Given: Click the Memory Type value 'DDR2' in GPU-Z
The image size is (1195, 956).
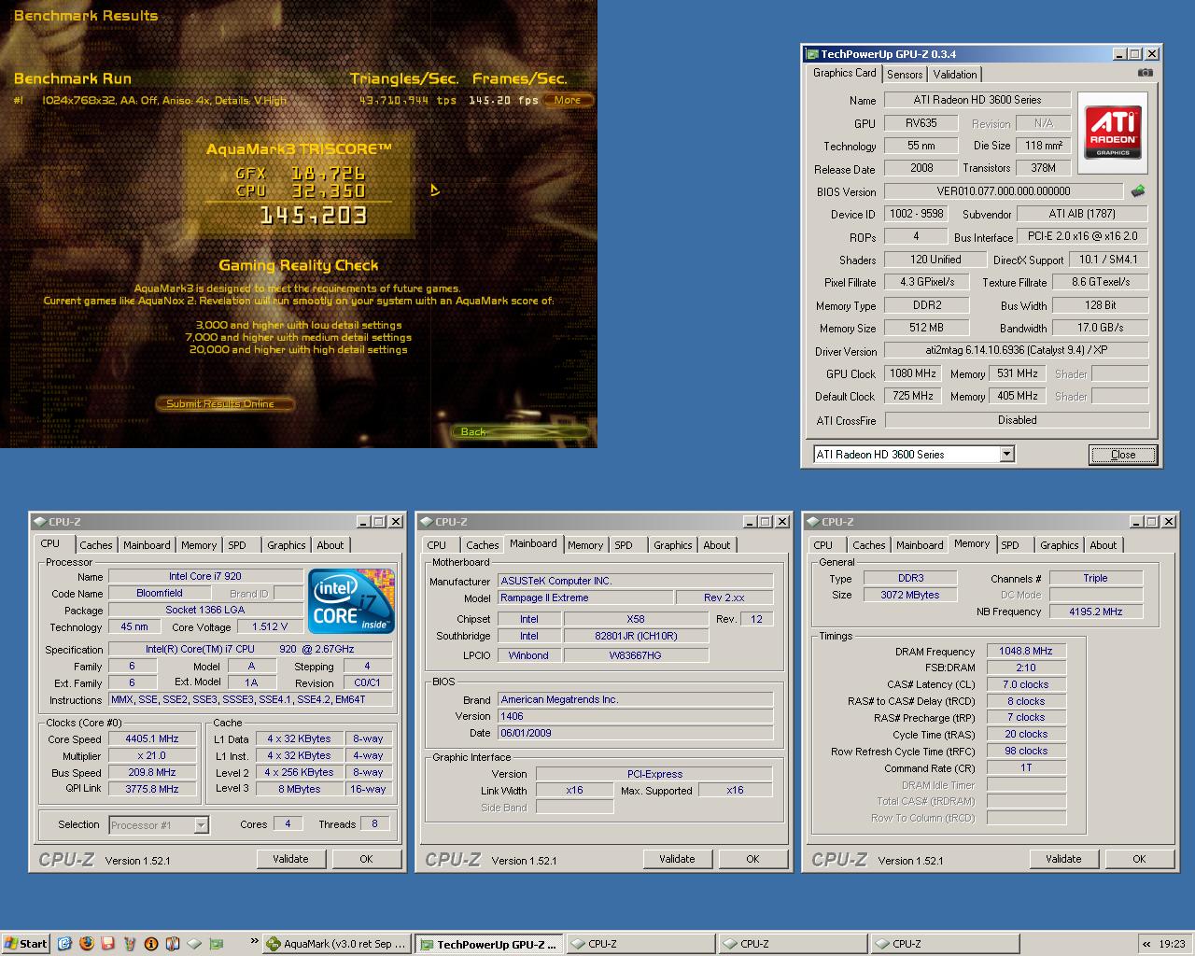Looking at the screenshot, I should point(926,304).
